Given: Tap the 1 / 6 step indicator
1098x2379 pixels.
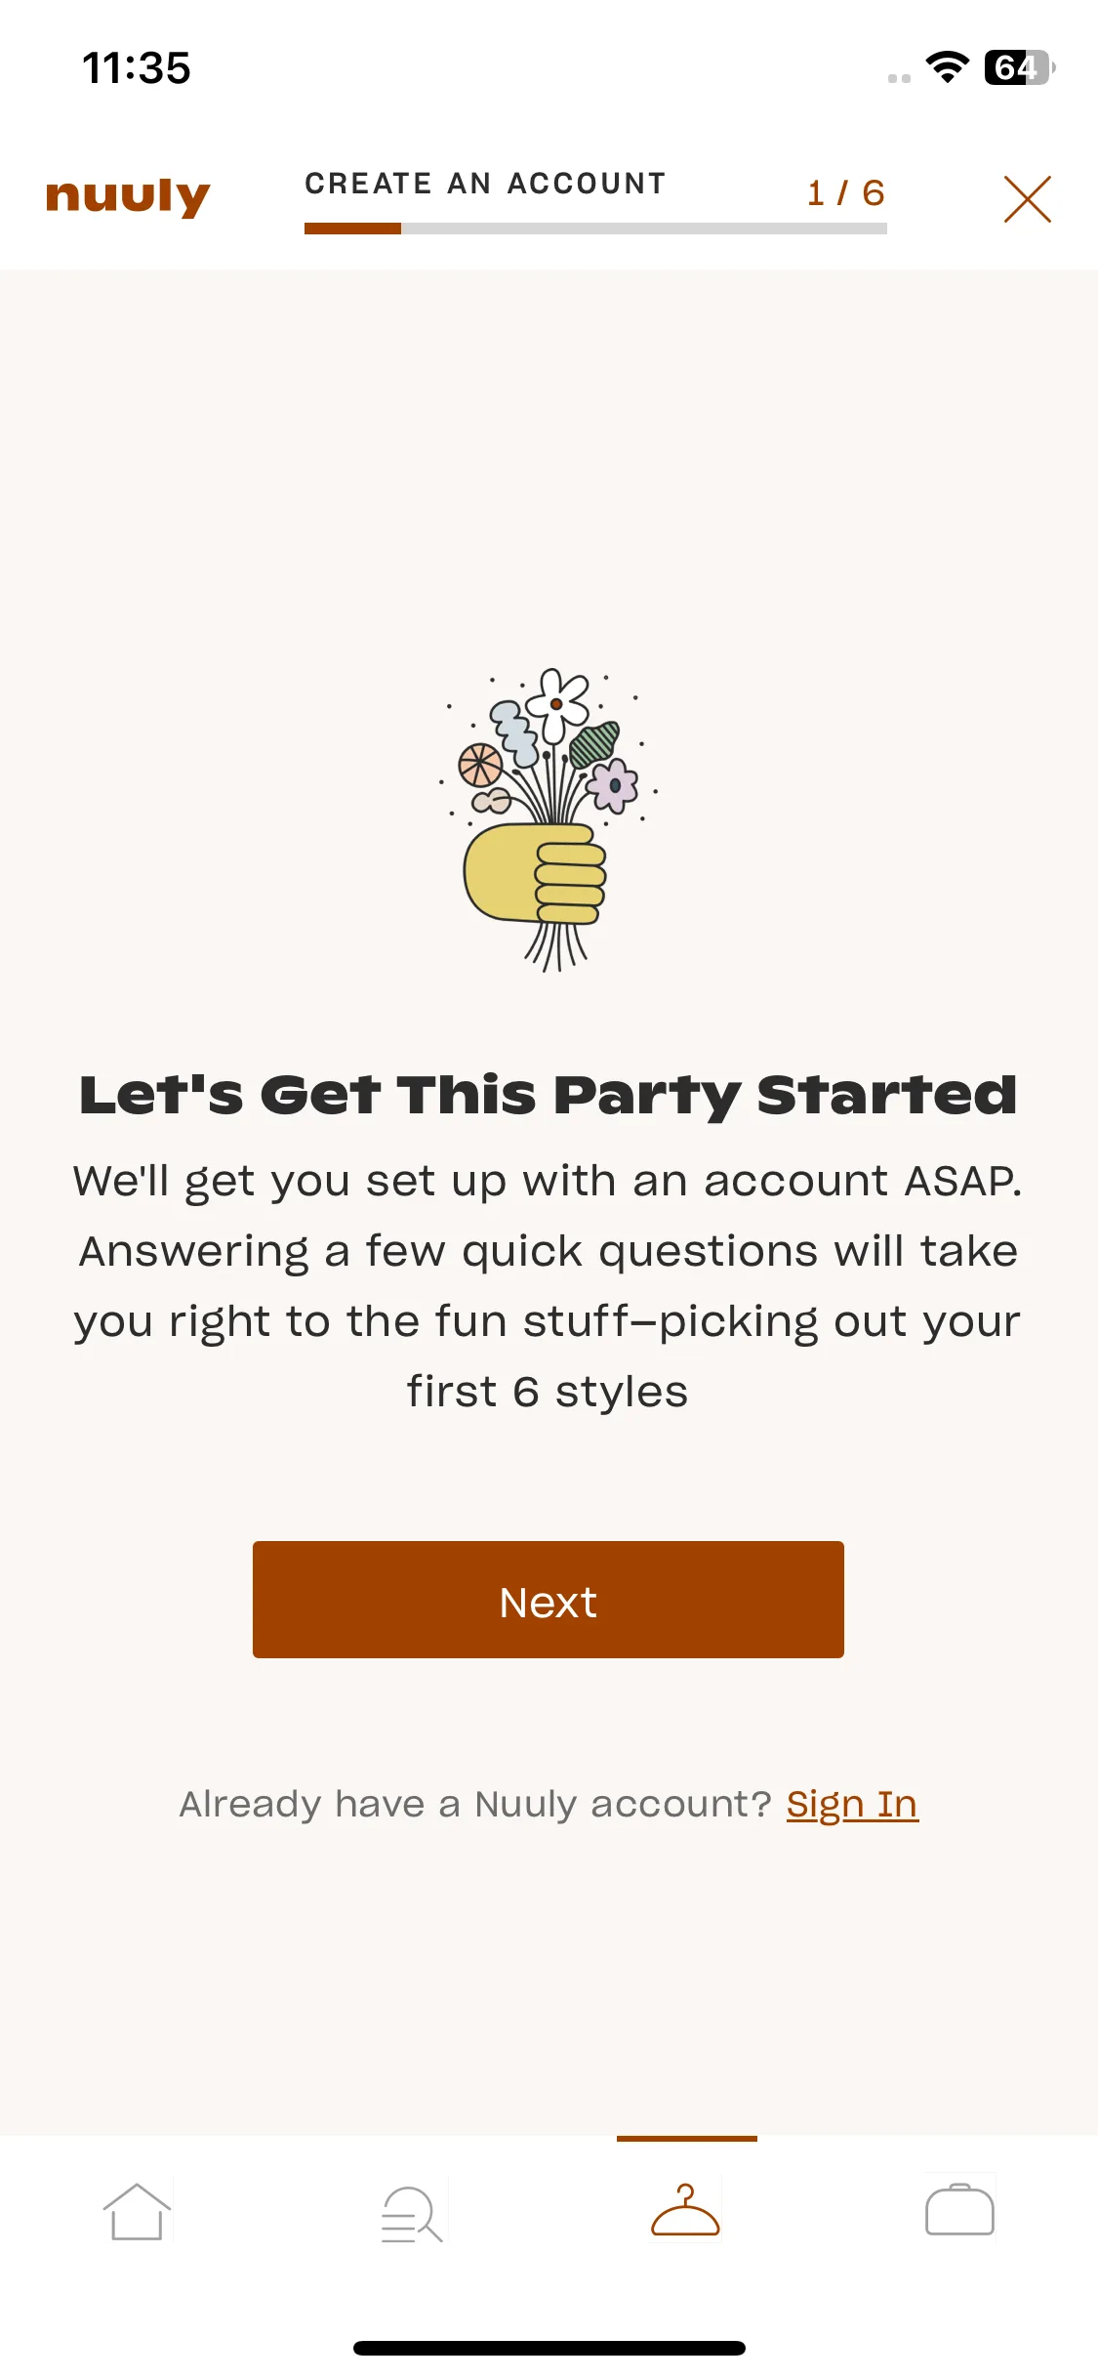Looking at the screenshot, I should coord(846,193).
